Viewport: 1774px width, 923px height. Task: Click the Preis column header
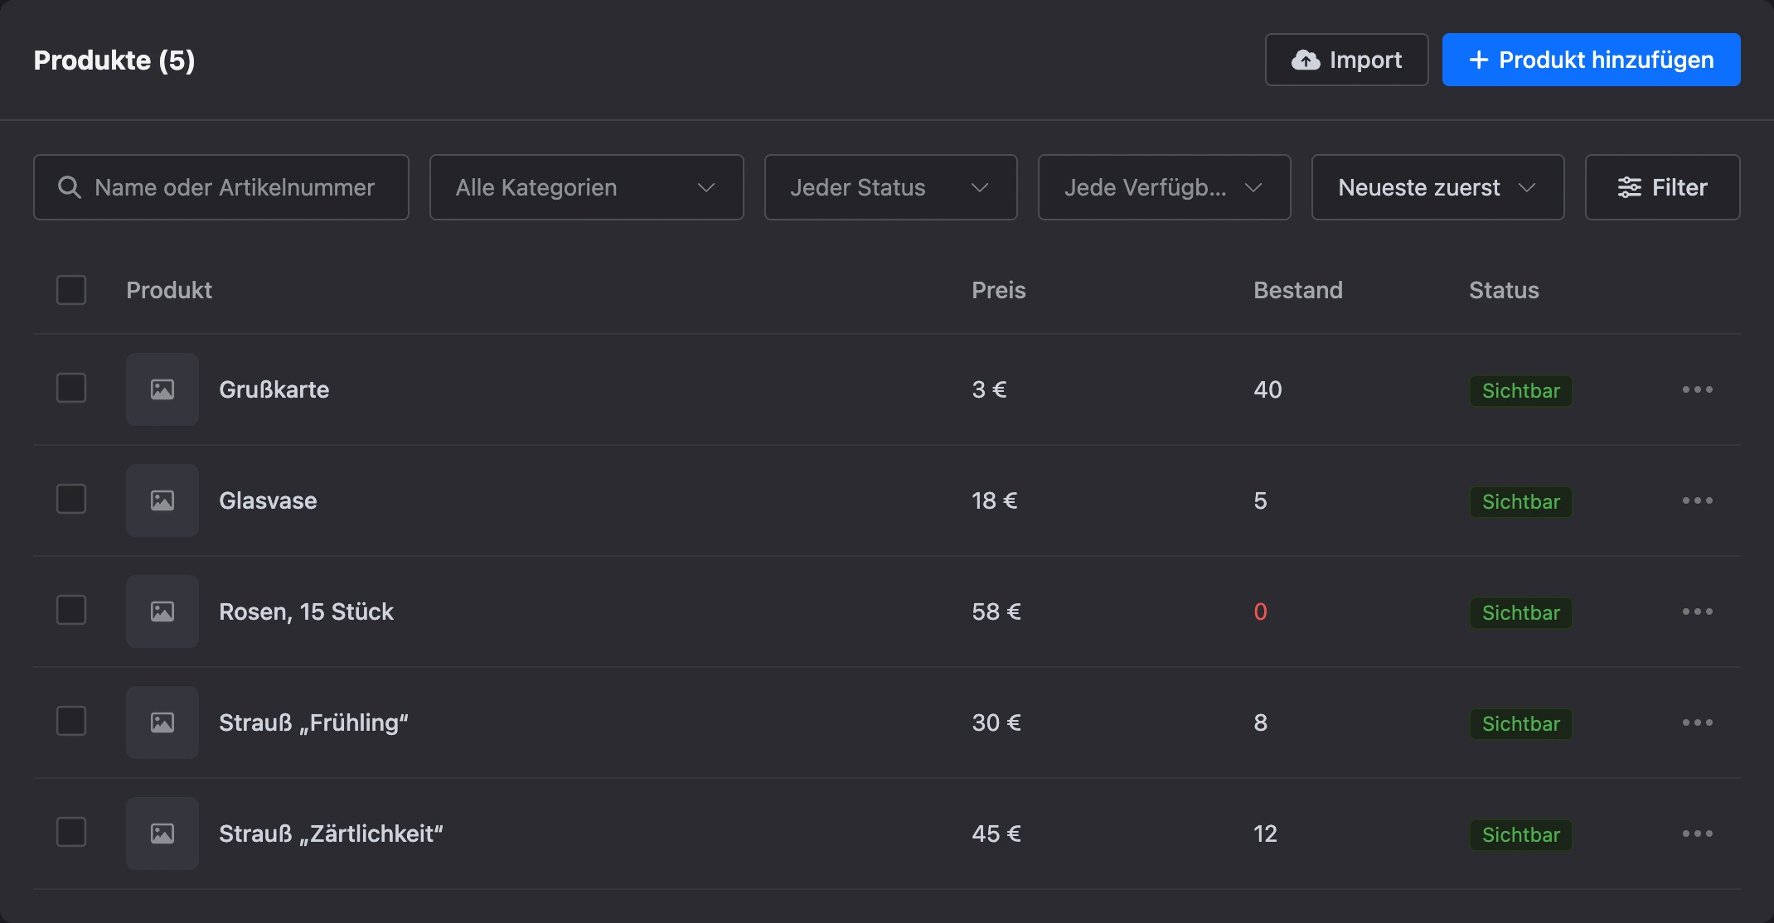click(x=999, y=290)
